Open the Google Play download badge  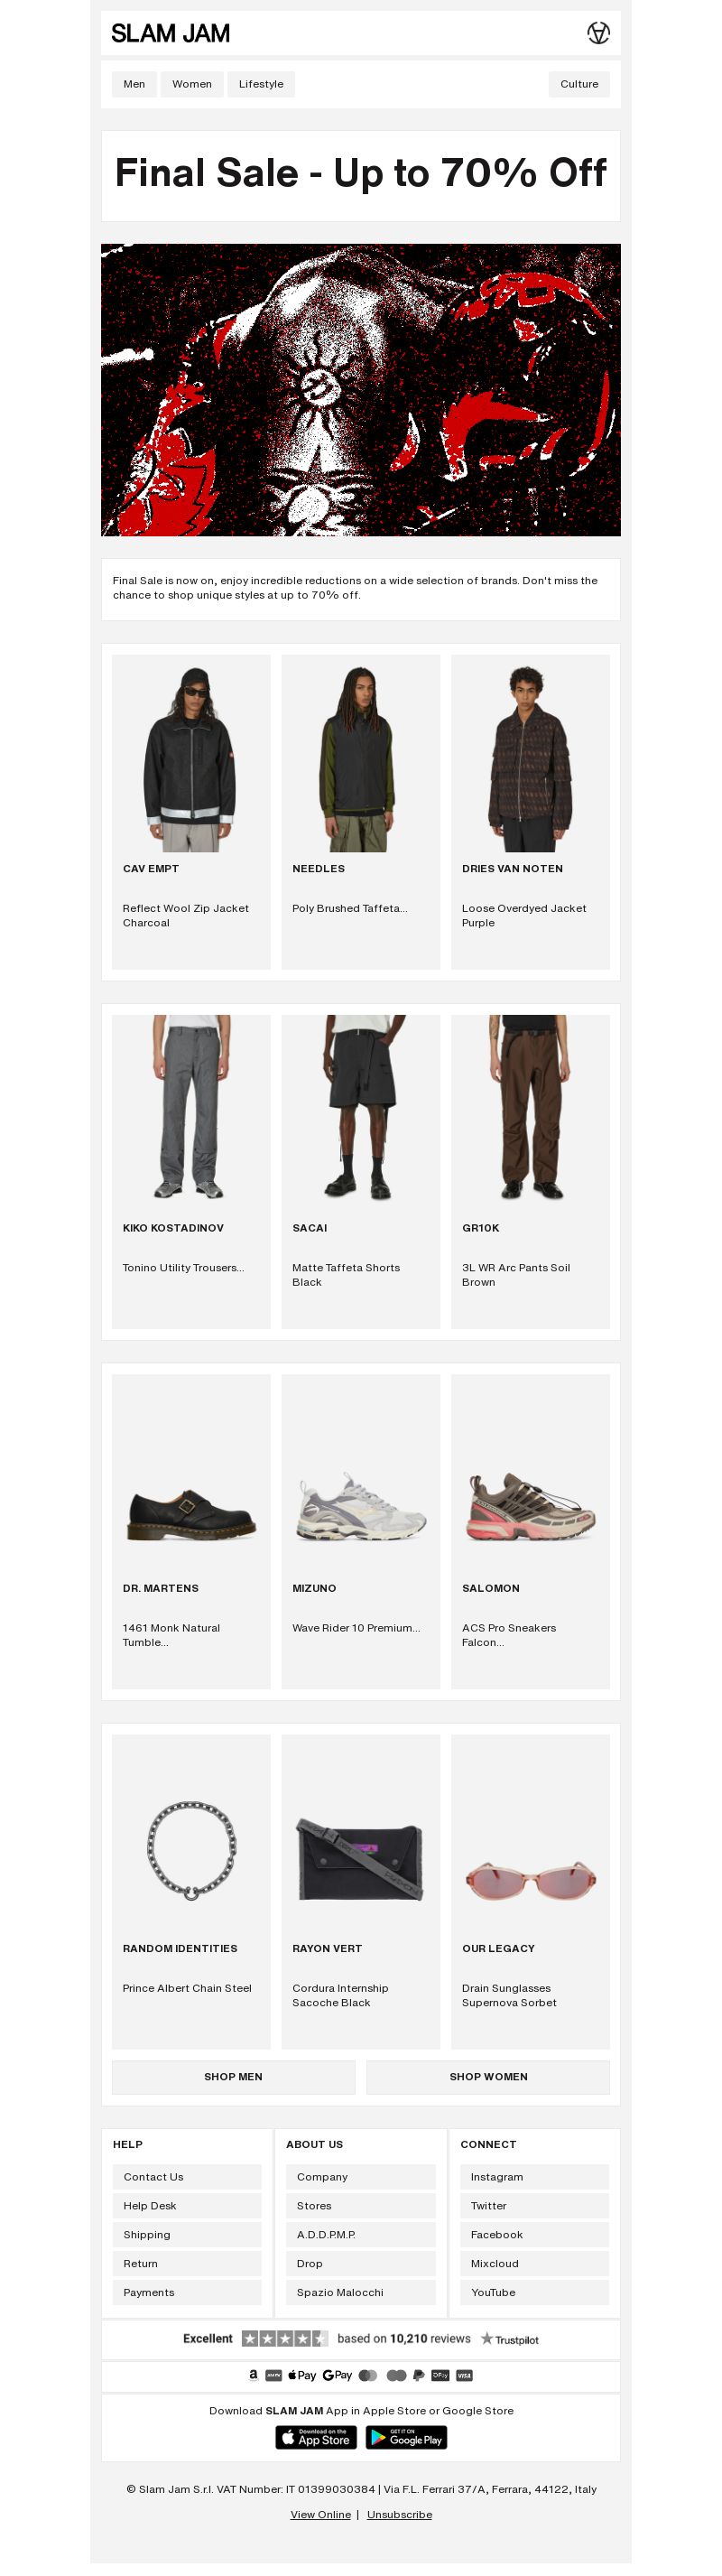point(406,2438)
